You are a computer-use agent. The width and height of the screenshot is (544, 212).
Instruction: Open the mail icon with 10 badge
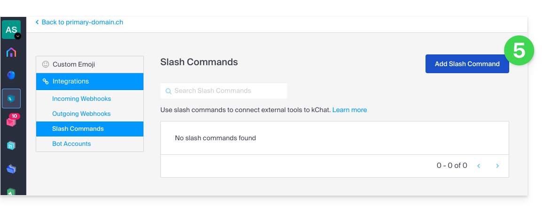(x=11, y=121)
